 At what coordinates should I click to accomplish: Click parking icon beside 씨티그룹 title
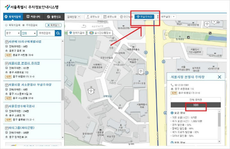[x=7, y=128]
